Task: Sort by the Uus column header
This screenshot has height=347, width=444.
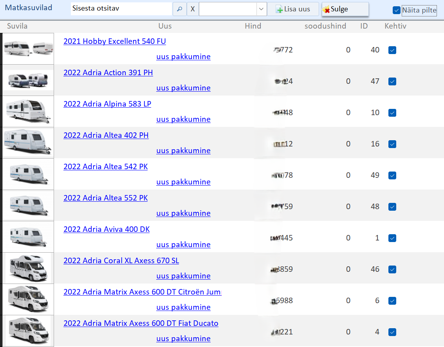Action: click(165, 26)
